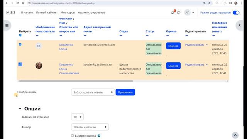Hide the Оценка column with its minus icon
This screenshot has width=247, height=139.
tap(167, 35)
